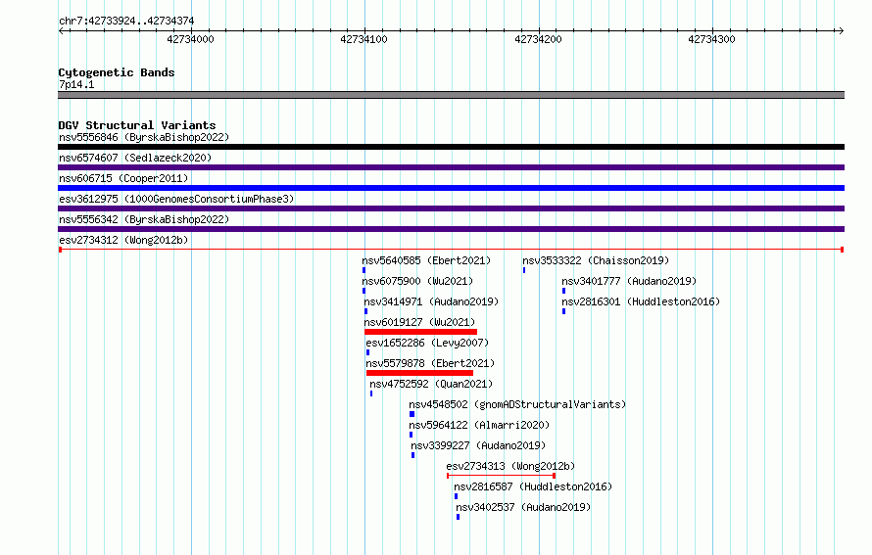
Task: Click the nsv606715 (Cooper2011) blue bar
Action: tap(451, 188)
